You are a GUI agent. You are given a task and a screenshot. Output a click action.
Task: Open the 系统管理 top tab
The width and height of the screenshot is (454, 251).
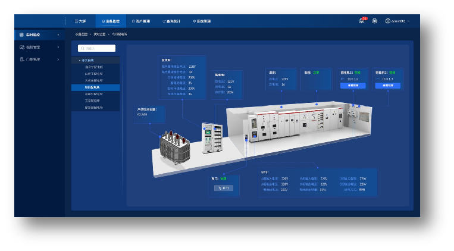(x=202, y=21)
